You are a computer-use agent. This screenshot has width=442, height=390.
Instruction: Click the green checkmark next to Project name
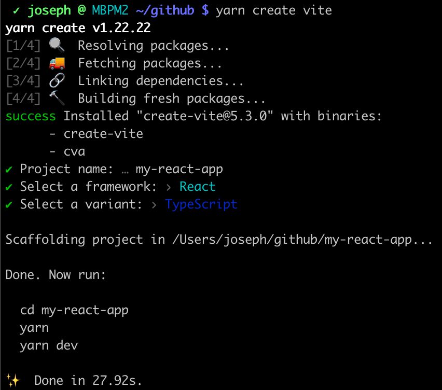(9, 169)
